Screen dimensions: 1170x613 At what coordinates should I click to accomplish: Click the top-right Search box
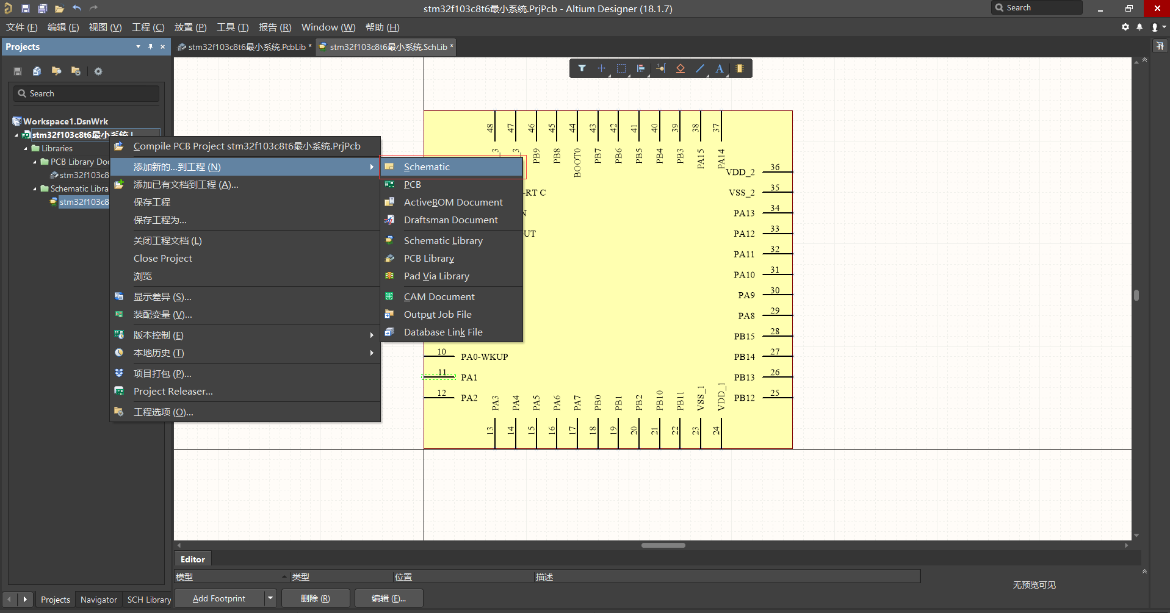pos(1037,7)
